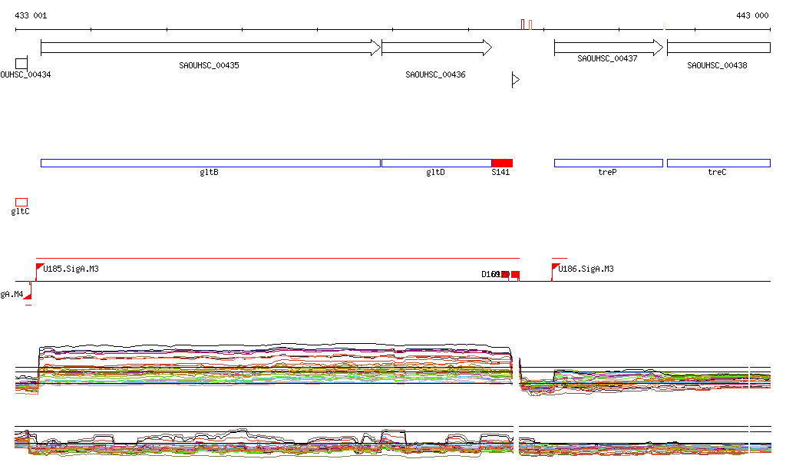Select the SAOUHSC_00435 gene arrow
786x469 pixels.
pos(210,48)
